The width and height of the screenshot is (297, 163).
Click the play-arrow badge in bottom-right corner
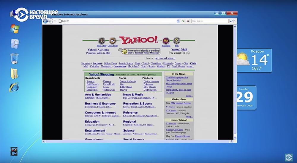(288, 157)
